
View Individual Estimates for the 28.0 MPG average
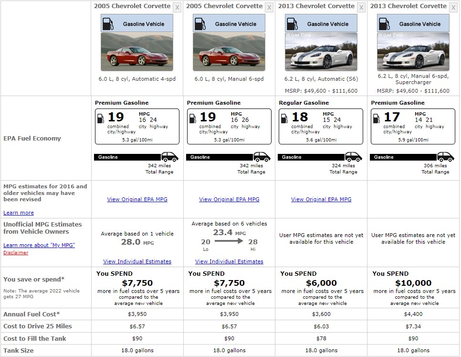click(137, 261)
